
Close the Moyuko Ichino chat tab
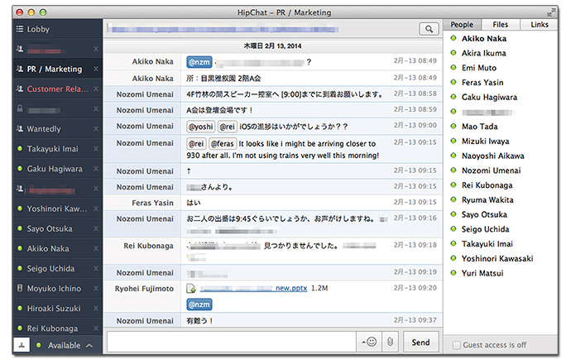coord(96,288)
